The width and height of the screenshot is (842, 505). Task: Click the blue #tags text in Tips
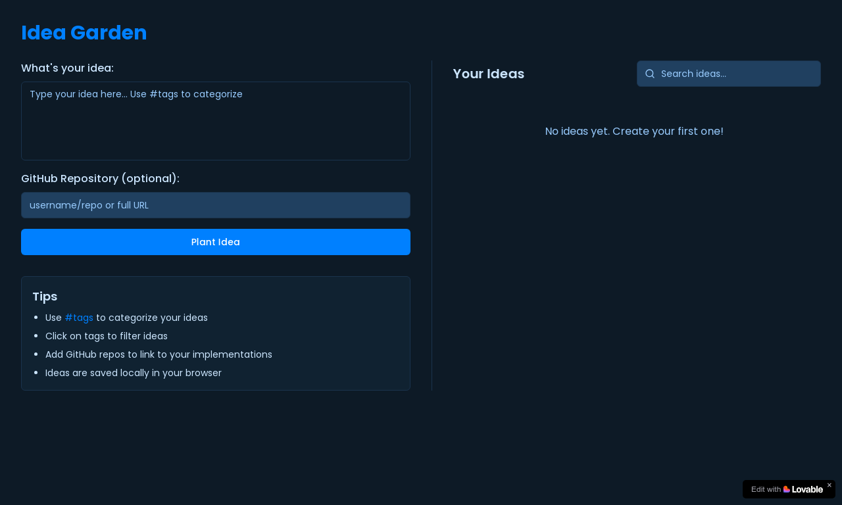[x=79, y=318]
